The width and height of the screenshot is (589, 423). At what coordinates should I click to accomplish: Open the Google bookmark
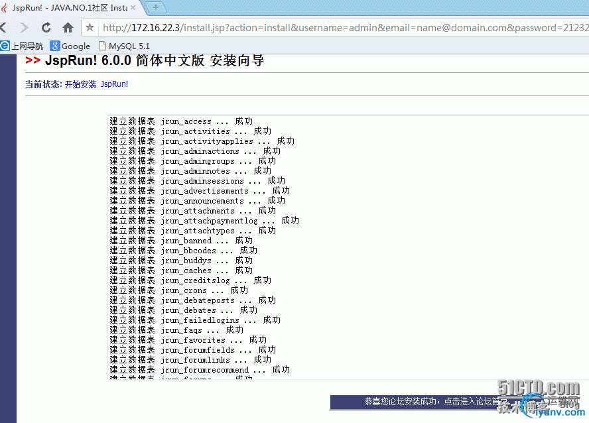click(x=70, y=46)
